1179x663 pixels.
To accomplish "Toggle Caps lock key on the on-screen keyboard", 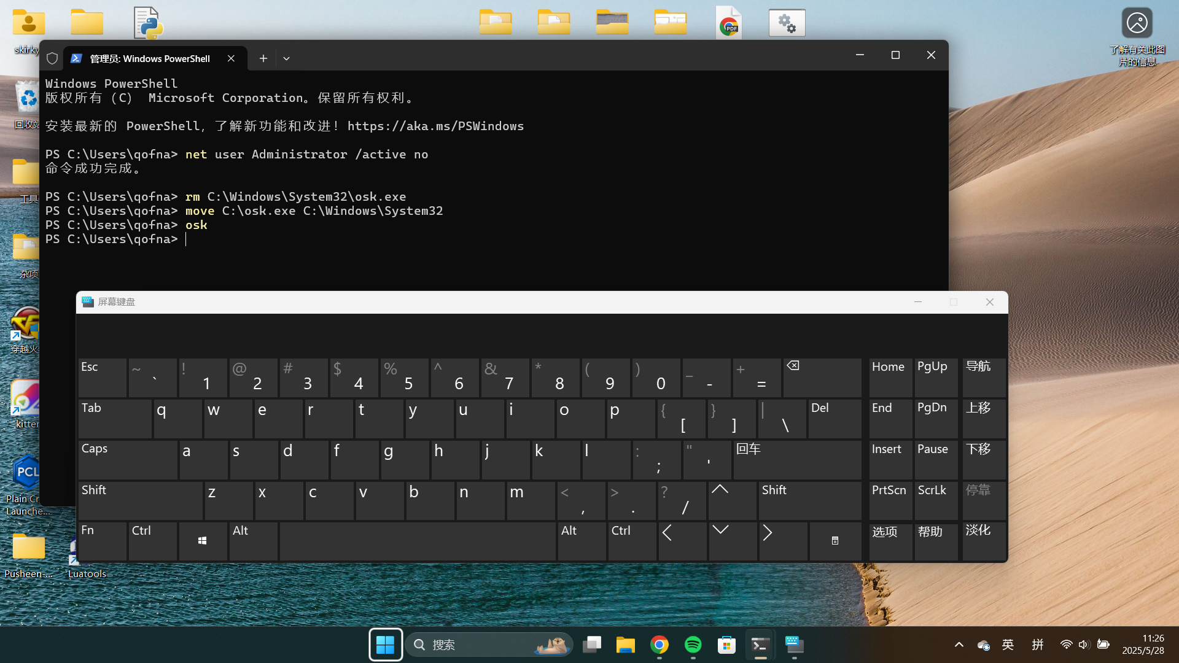I will [x=128, y=460].
